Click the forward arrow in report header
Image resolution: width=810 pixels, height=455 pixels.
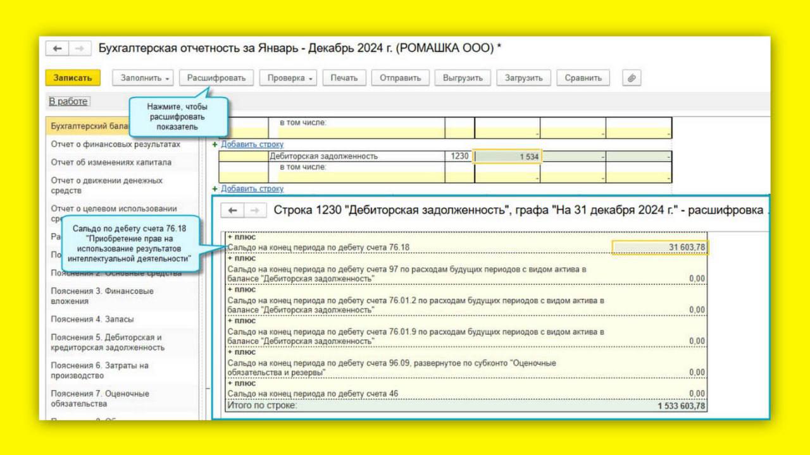tap(78, 49)
